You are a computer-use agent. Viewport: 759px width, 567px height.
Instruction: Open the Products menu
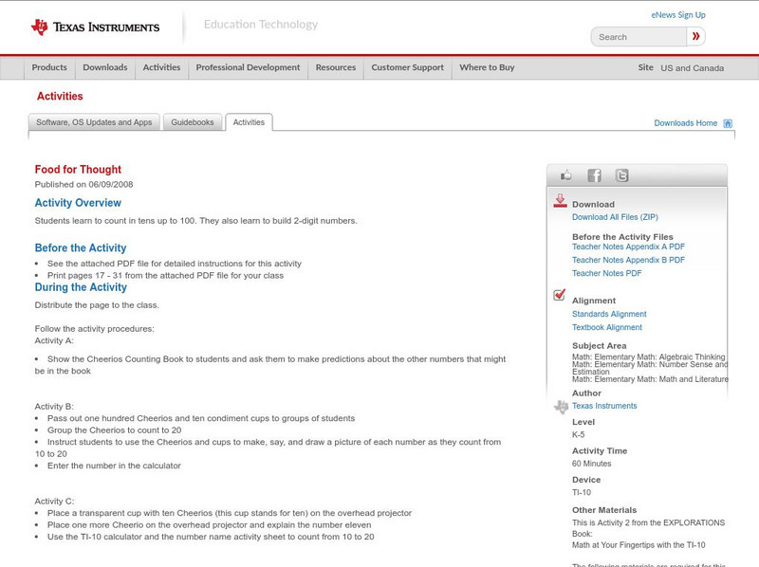pos(49,68)
